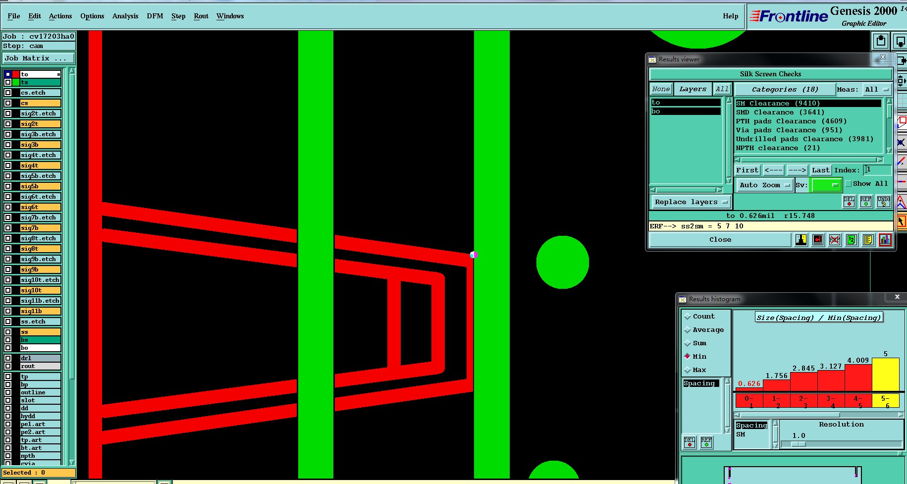Select the sig8t layer name

click(40, 249)
